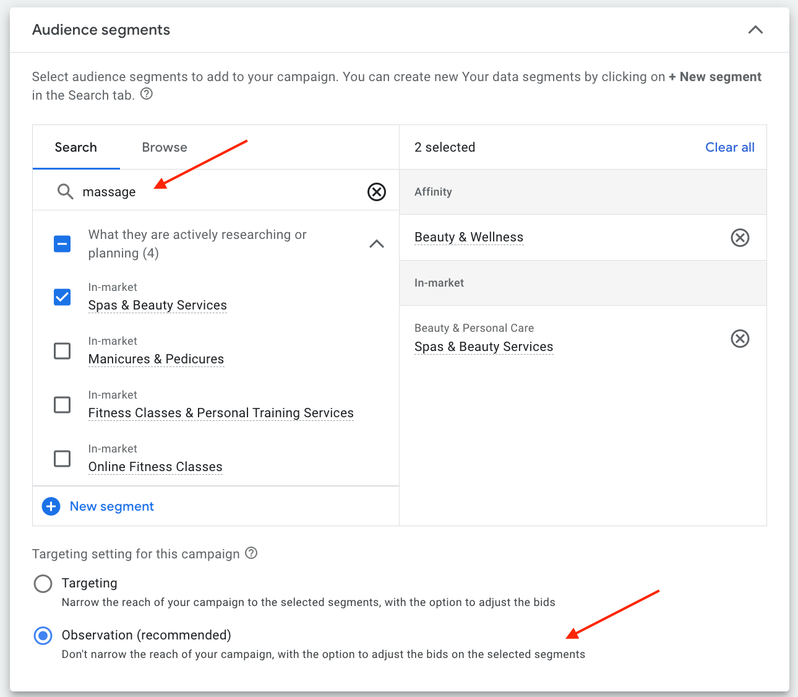
Task: Click into the massage search field
Action: point(217,192)
